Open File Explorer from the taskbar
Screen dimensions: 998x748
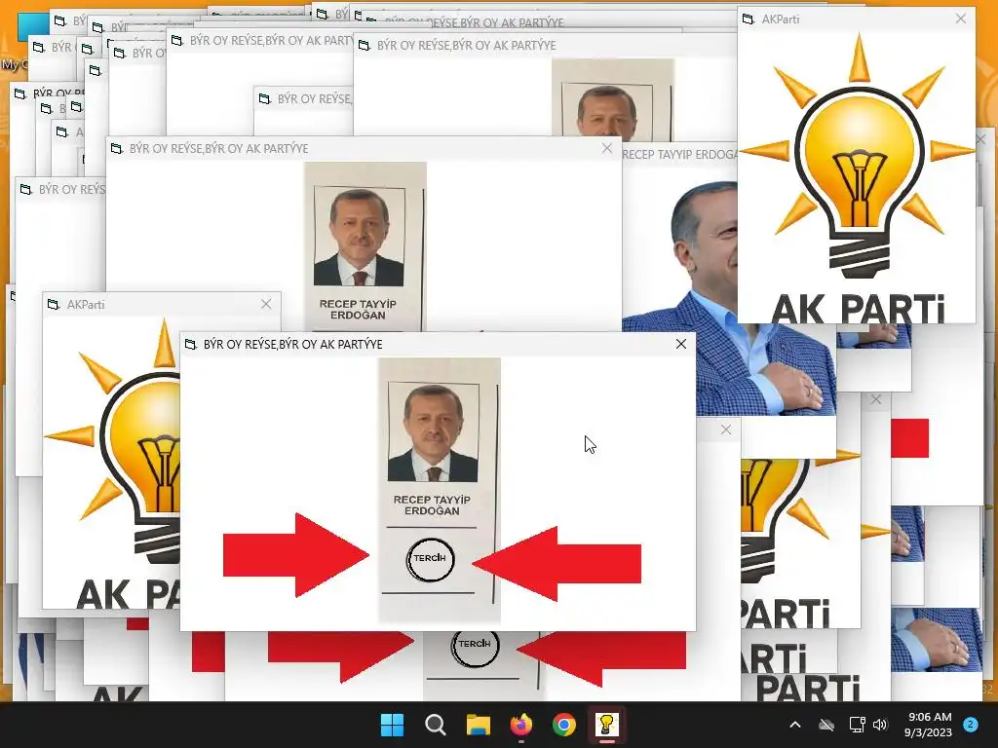(x=478, y=725)
